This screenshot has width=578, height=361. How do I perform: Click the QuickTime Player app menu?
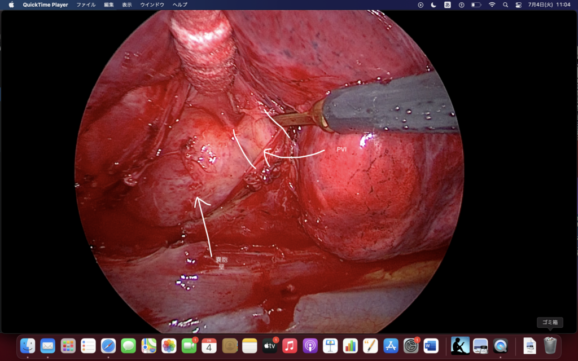click(45, 5)
